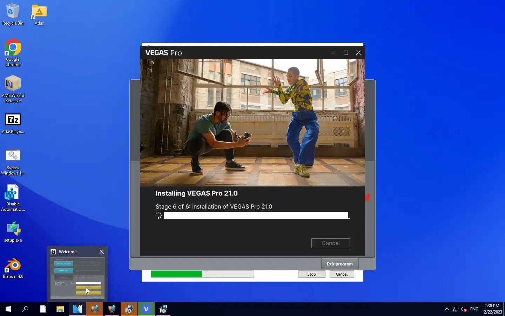Open the Recycle Bin desktop icon

(13, 15)
